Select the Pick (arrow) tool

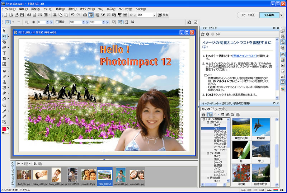pyautogui.click(x=4, y=31)
